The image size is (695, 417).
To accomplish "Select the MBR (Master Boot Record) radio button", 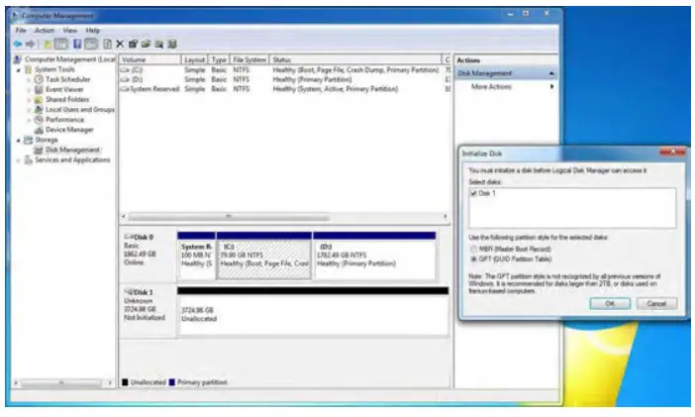I will [474, 250].
